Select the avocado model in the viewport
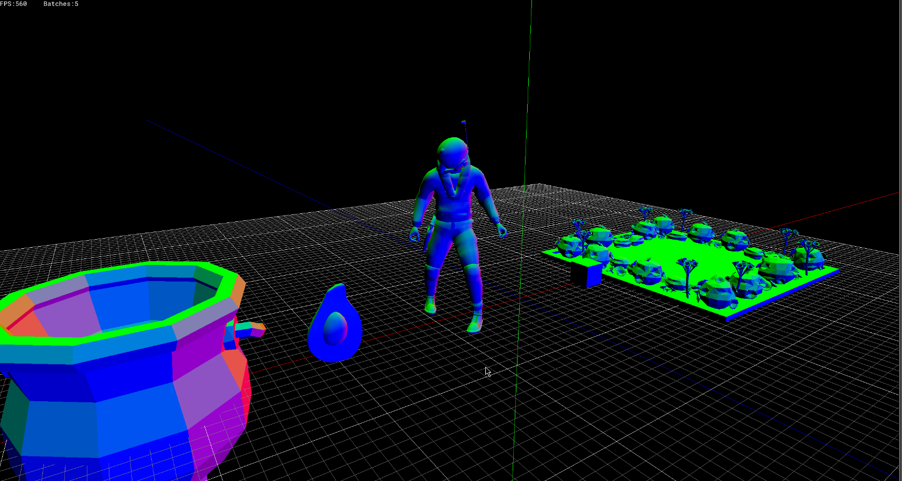902x481 pixels. coord(335,323)
